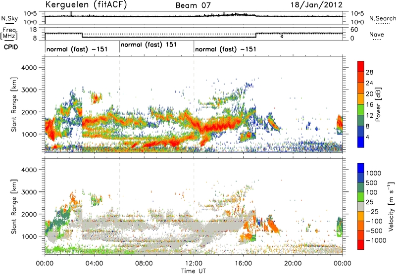Click the '-500' tick on the velocity colorbar
Viewport: 396px width, 274px height.
pyautogui.click(x=374, y=231)
